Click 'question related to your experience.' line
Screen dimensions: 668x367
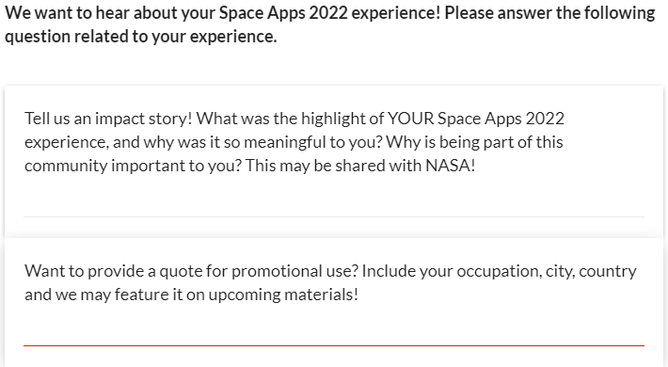point(141,37)
